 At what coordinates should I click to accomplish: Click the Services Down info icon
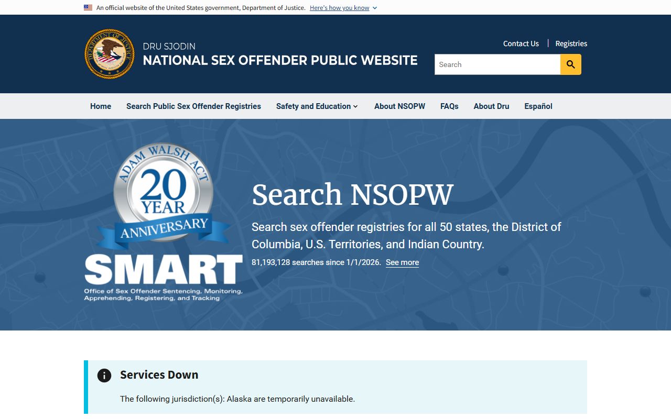[104, 376]
